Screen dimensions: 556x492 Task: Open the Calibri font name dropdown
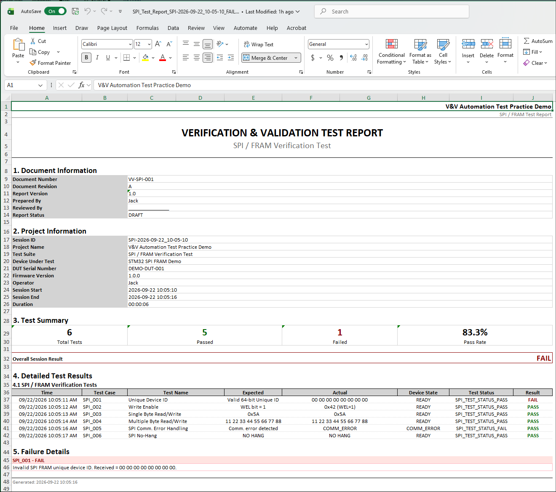pyautogui.click(x=130, y=44)
